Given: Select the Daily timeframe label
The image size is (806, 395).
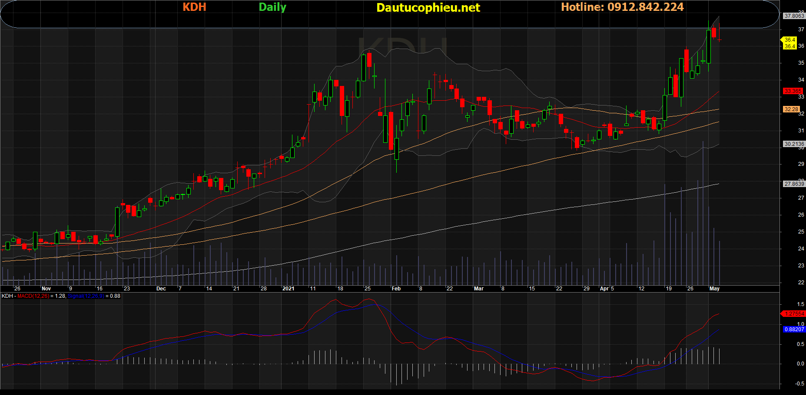Looking at the screenshot, I should [272, 7].
